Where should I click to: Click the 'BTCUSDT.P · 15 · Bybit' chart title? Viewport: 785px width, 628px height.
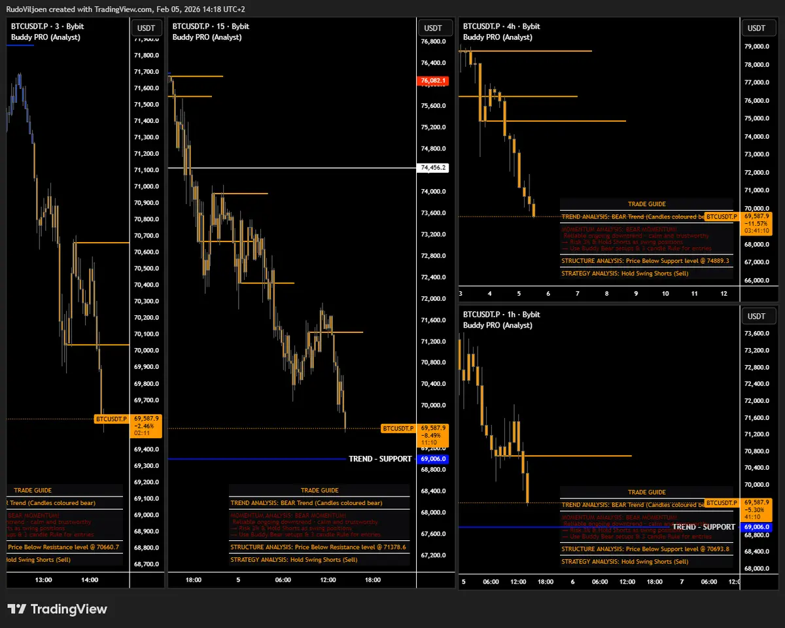(211, 26)
